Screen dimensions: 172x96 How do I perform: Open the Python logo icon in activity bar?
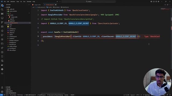pos(2,69)
